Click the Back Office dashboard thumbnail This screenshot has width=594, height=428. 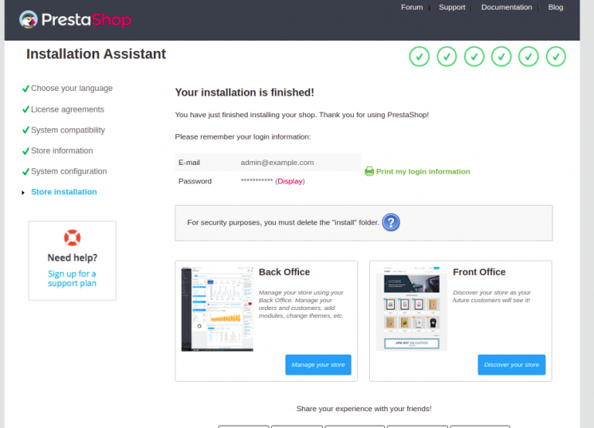[x=217, y=308]
